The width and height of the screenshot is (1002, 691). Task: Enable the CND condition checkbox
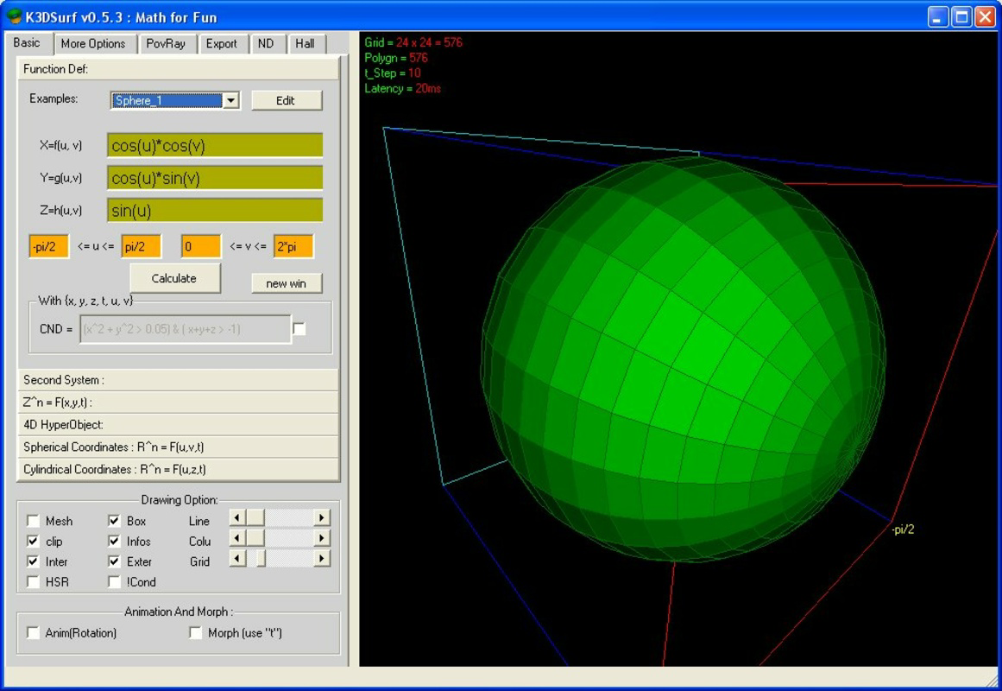click(299, 329)
